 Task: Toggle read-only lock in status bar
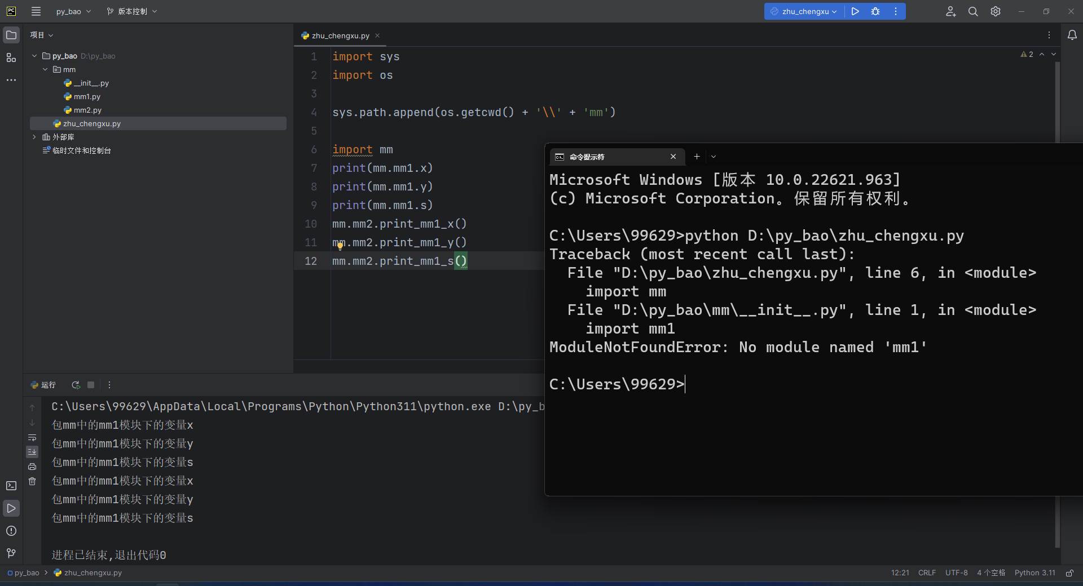point(1069,572)
